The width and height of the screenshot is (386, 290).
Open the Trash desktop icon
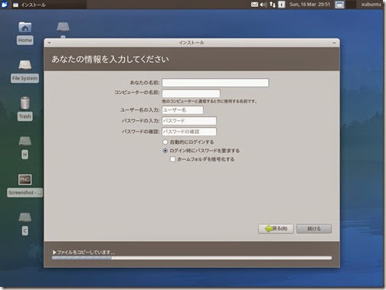click(x=25, y=103)
